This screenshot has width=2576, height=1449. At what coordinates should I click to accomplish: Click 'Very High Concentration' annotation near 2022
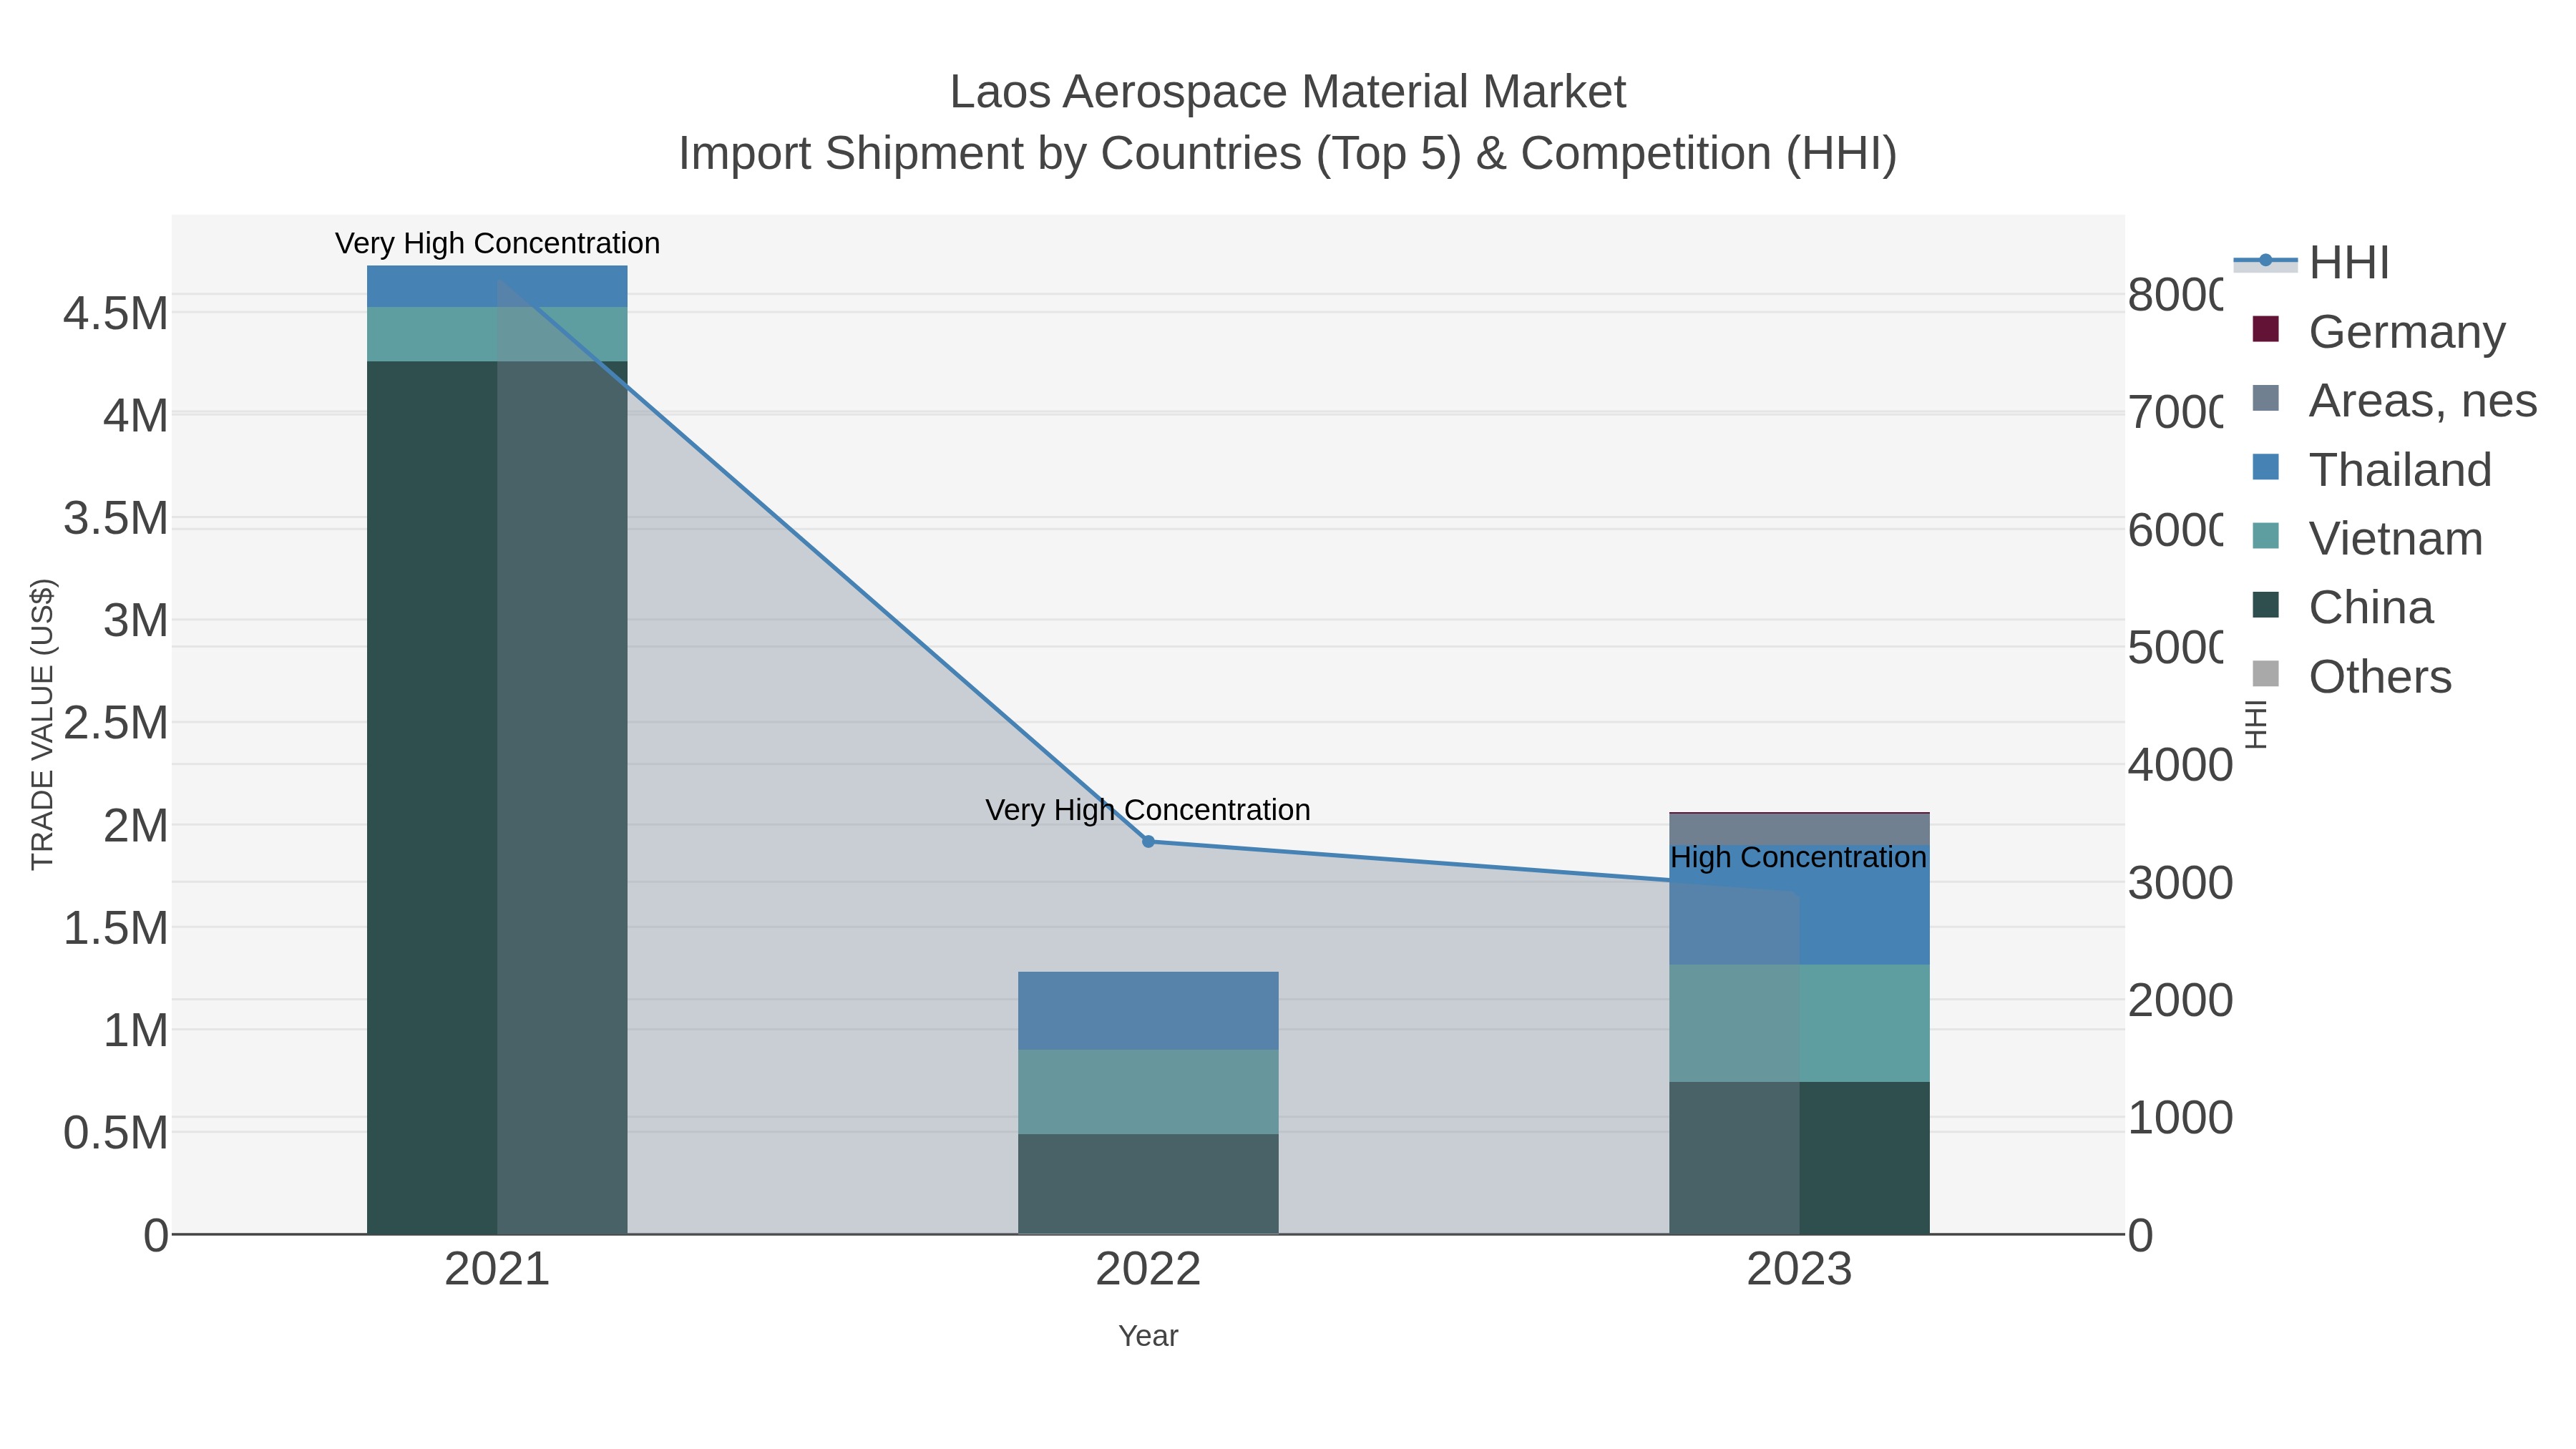coord(1148,810)
